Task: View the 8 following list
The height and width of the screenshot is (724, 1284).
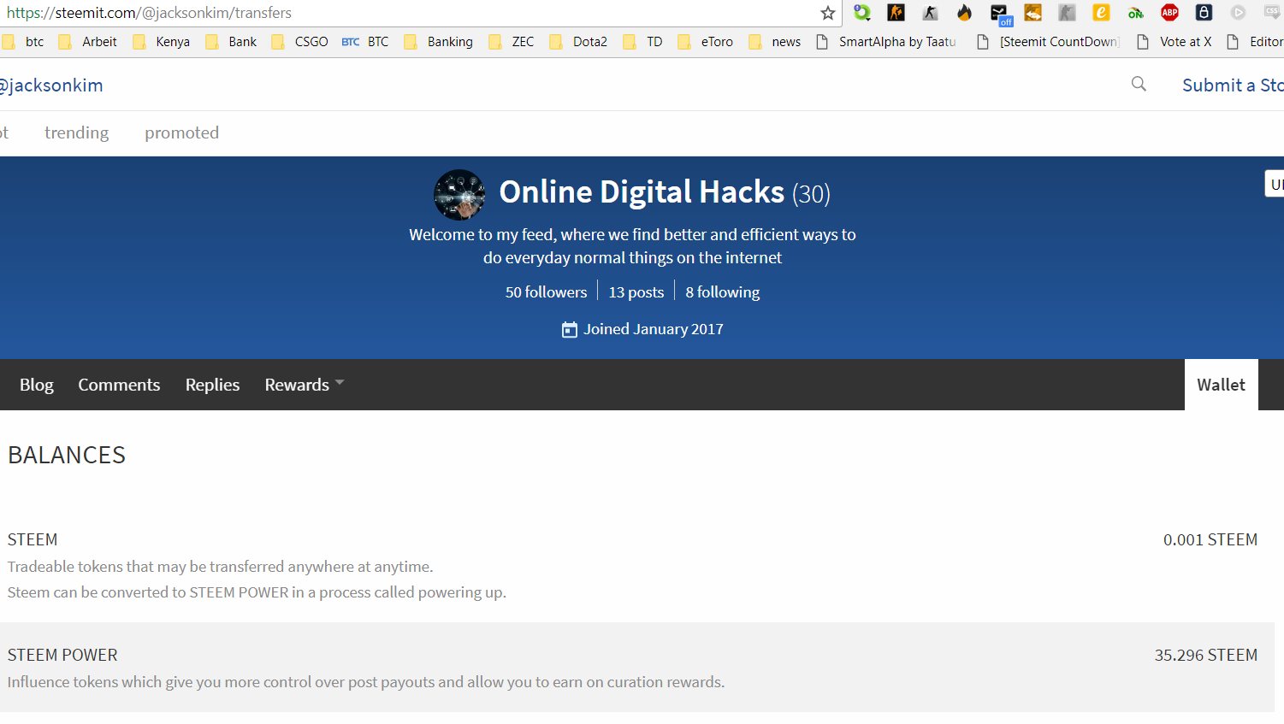Action: pos(723,292)
